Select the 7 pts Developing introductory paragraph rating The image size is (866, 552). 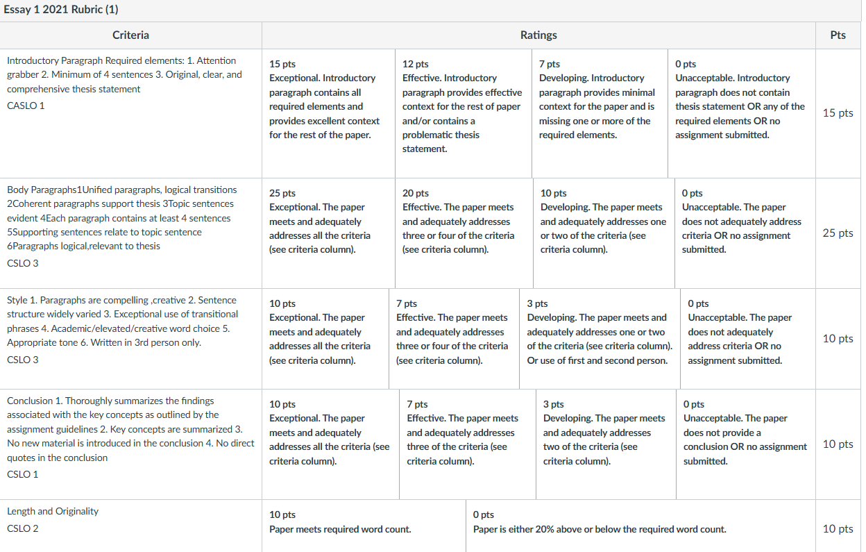pos(600,113)
